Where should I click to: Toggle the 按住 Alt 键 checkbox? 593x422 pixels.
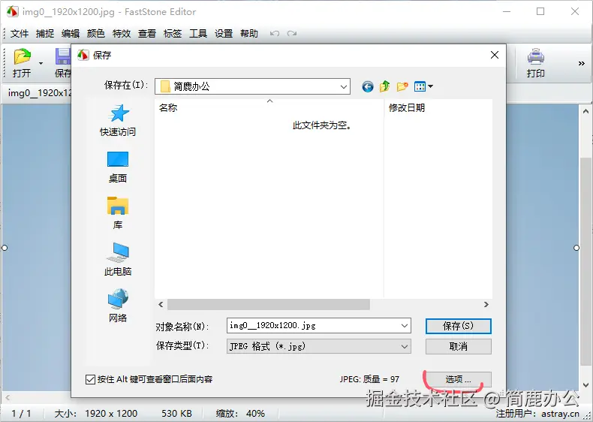90,379
